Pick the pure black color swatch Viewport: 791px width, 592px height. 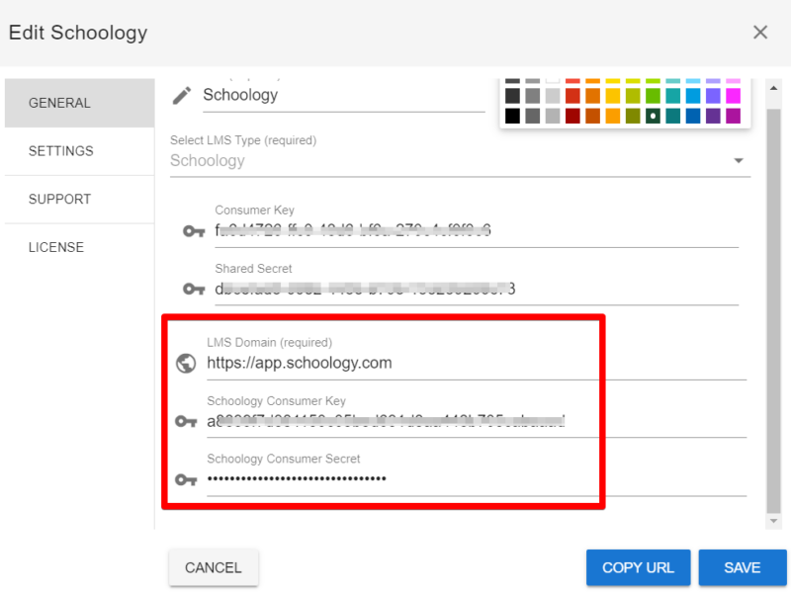(512, 116)
